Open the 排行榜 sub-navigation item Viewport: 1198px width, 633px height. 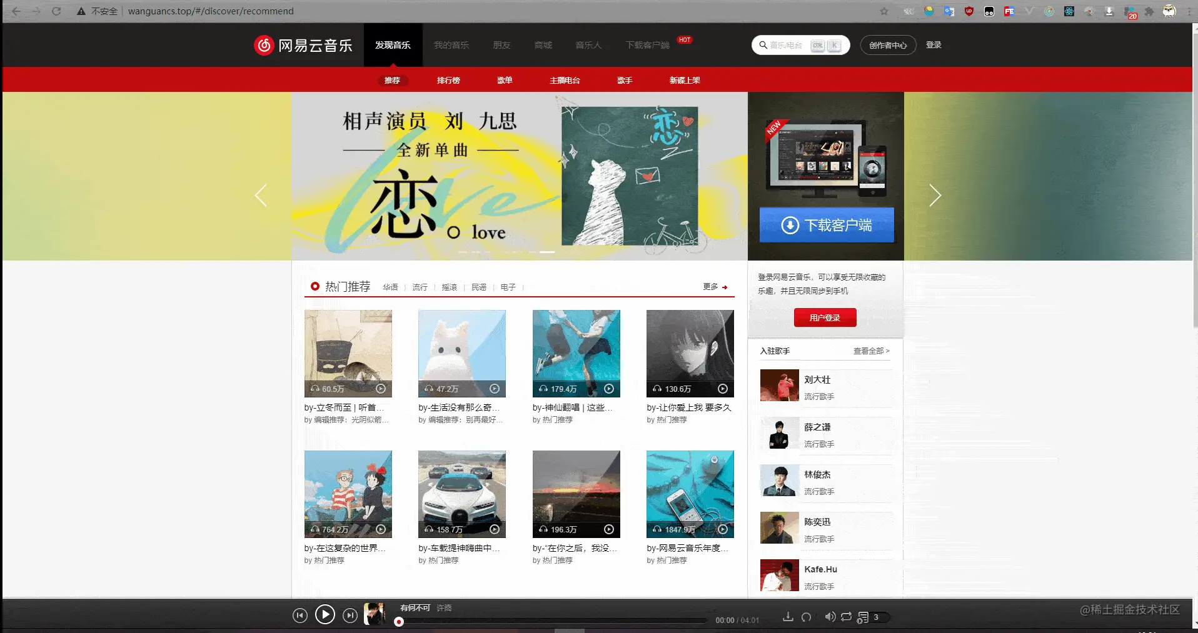coord(448,81)
